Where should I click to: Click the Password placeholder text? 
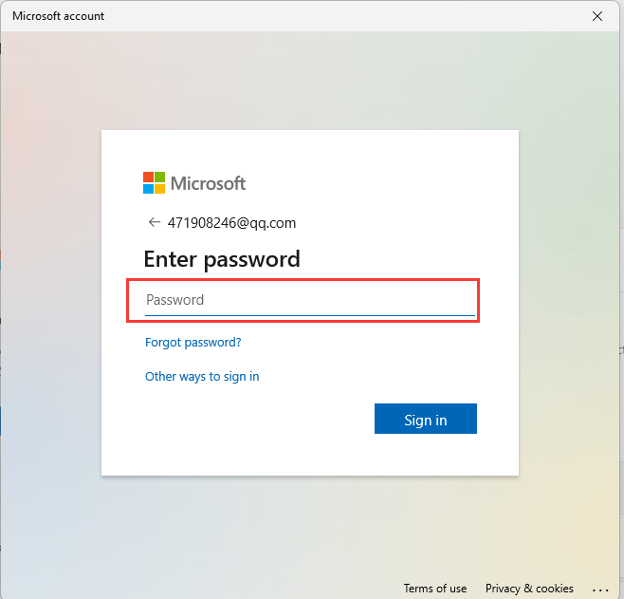[x=175, y=300]
